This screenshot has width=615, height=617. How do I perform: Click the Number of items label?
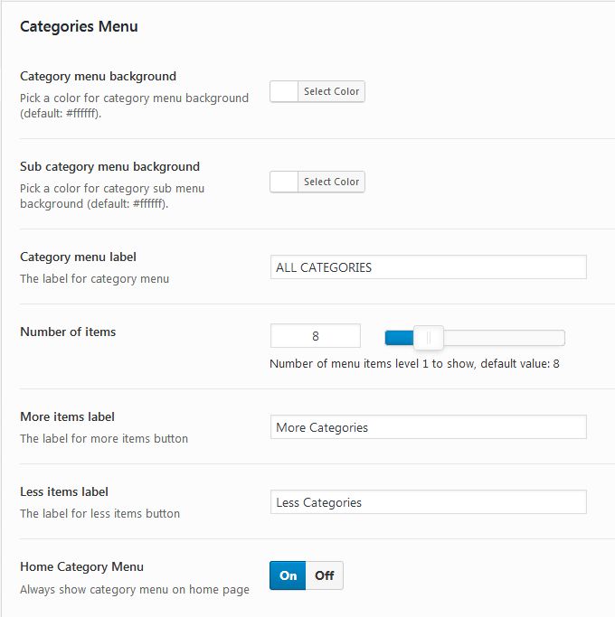click(68, 332)
